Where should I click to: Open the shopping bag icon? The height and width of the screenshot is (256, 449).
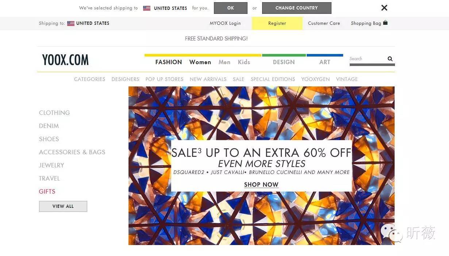coord(385,23)
